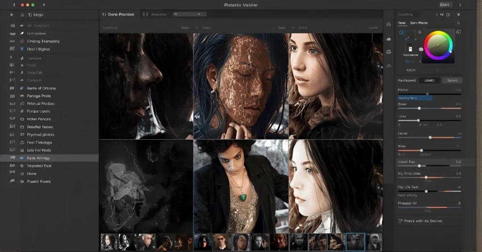Open the chevron dropdown before Stoof
The height and width of the screenshot is (252, 482).
293,28
